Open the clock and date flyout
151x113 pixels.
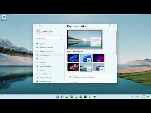coord(143,97)
